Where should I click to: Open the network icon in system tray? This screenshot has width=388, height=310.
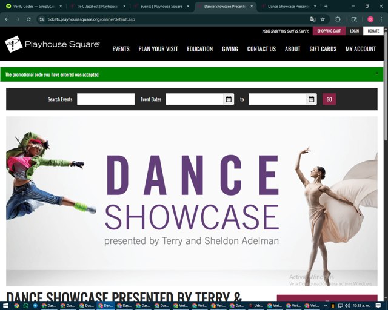pyautogui.click(x=340, y=306)
